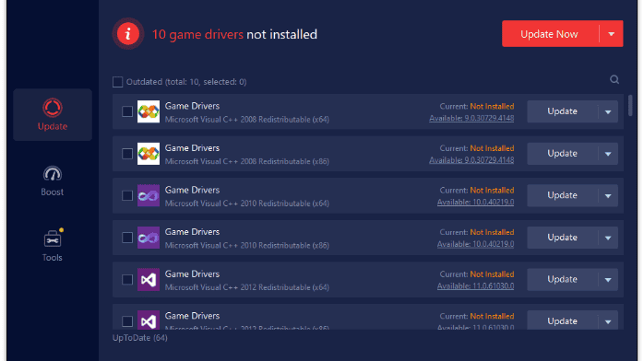Check the select-all Outdated checkbox
The image size is (644, 361).
coord(117,82)
